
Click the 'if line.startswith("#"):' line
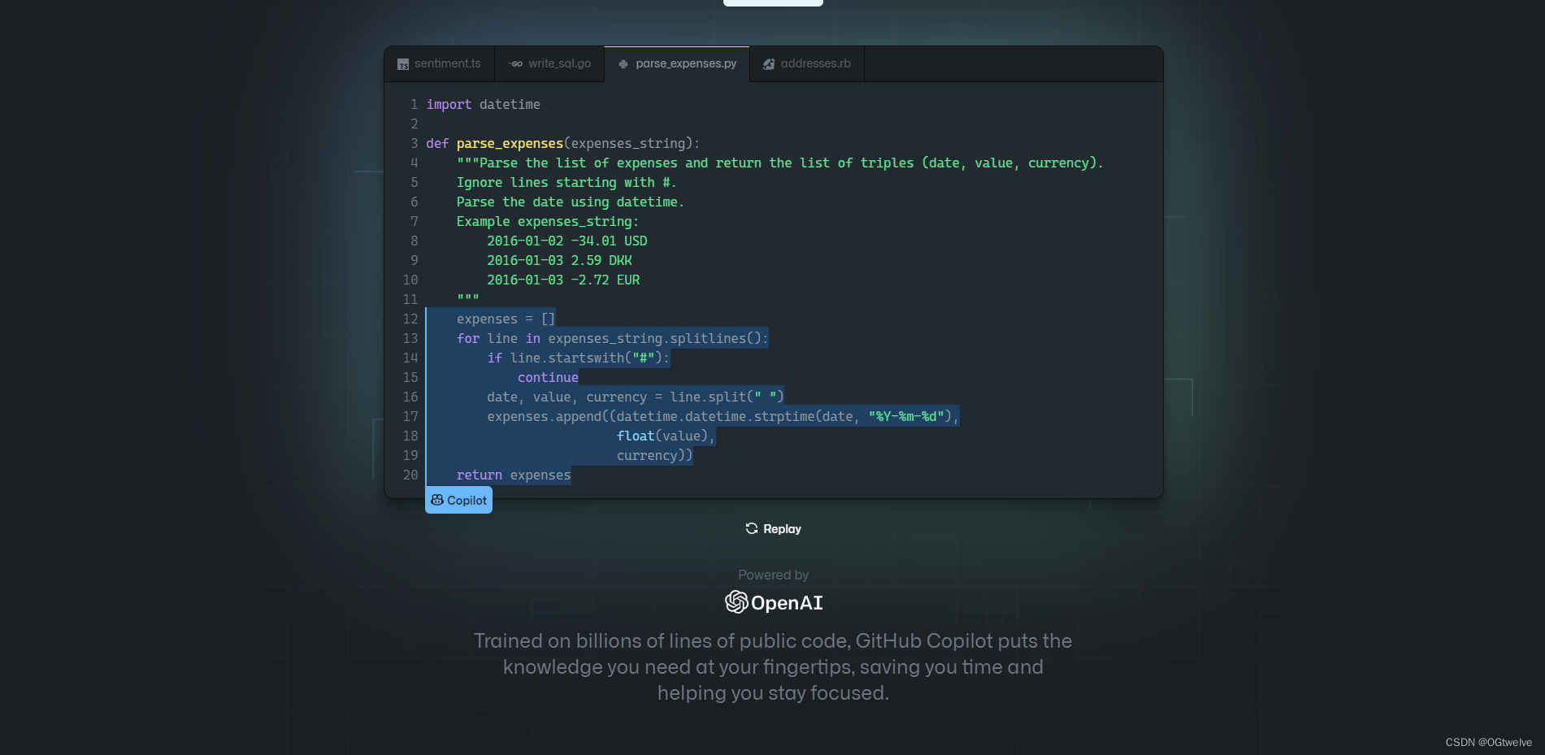coord(579,358)
